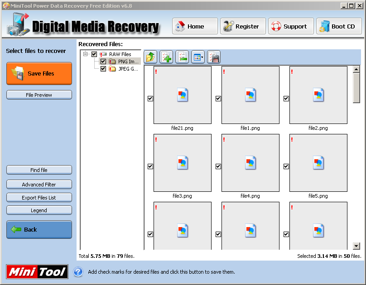Click the file1.png image icon
The width and height of the screenshot is (366, 285).
click(x=250, y=95)
